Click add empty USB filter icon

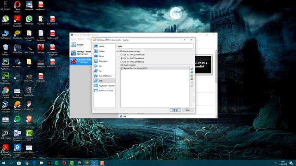pos(191,69)
